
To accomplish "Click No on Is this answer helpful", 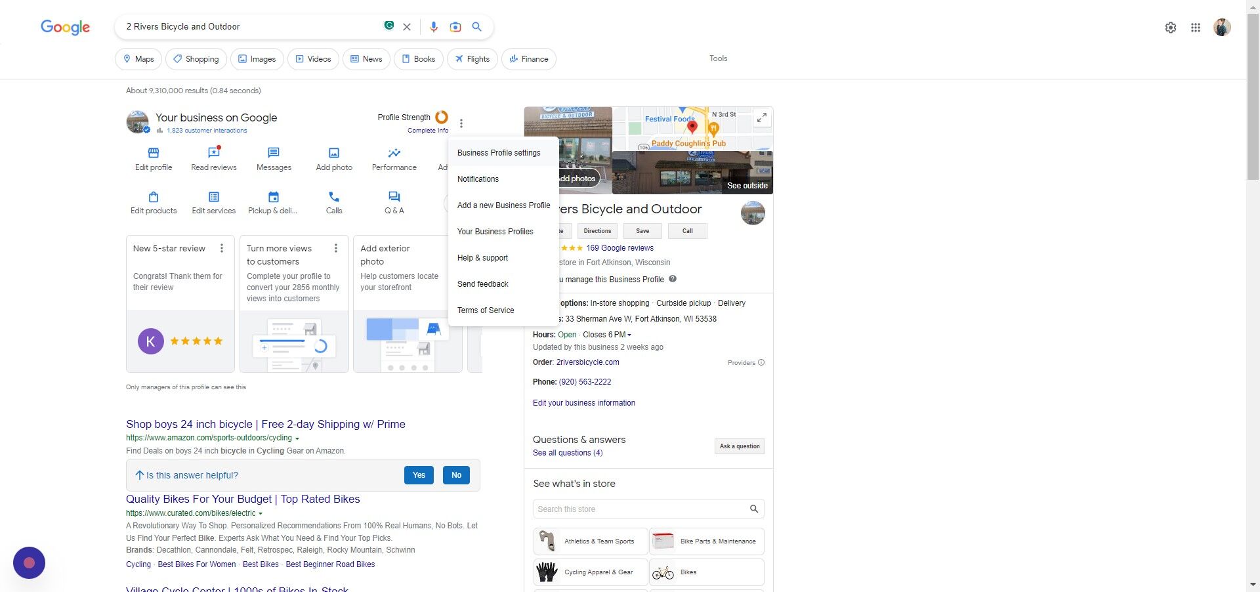I will tap(457, 475).
